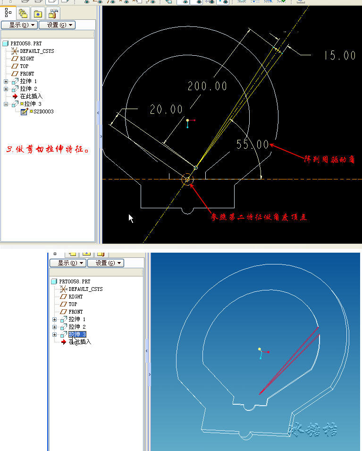This screenshot has width=362, height=451.
Task: Click 拉伸 1 extrude icon in sketch view tree
Action: click(x=15, y=81)
